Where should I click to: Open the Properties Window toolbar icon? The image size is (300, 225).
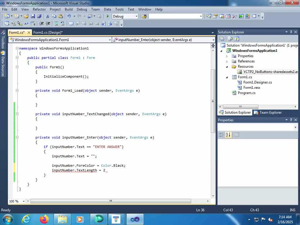(x=215, y=16)
